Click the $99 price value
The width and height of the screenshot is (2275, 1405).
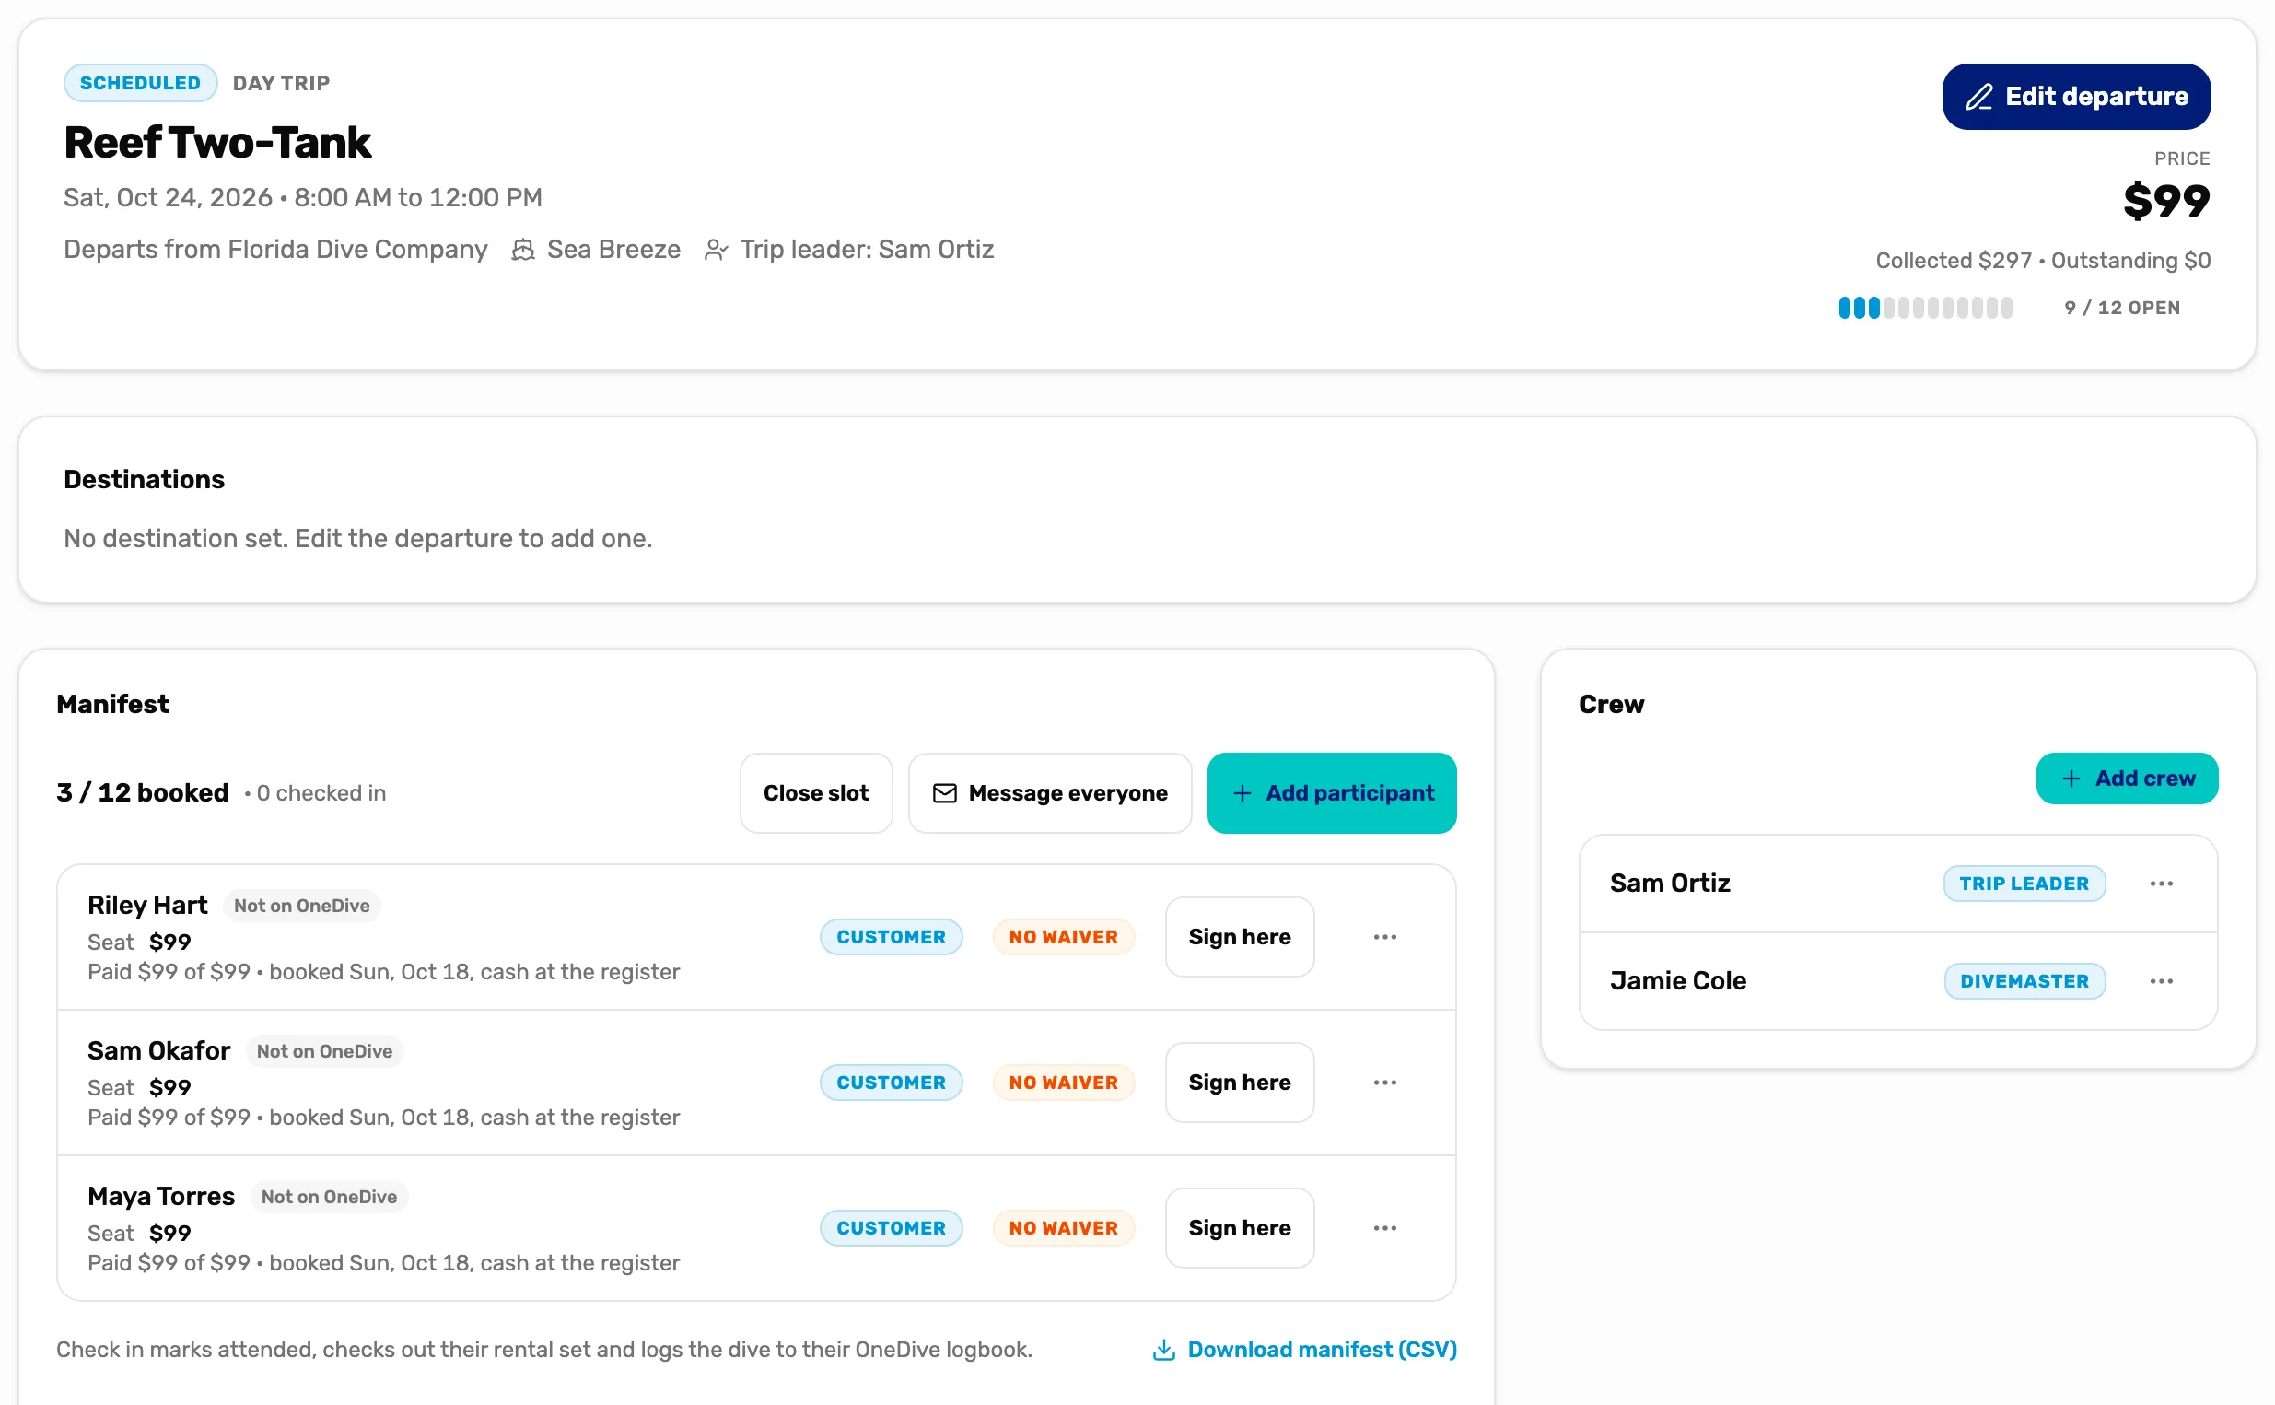coord(2166,201)
